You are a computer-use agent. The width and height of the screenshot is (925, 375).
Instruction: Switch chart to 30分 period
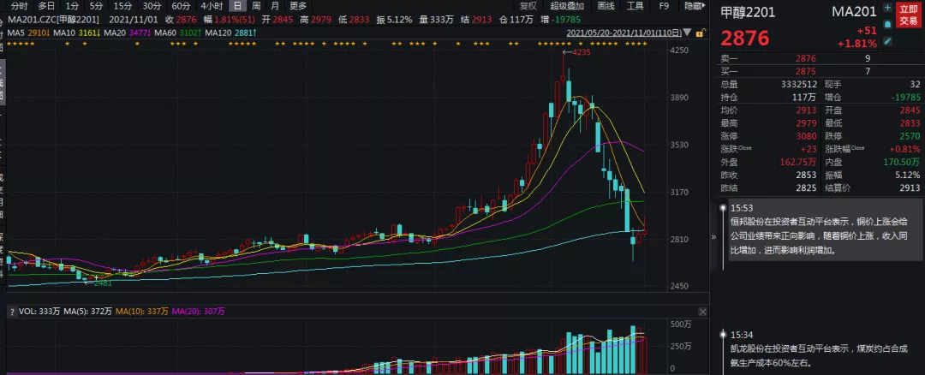(x=151, y=7)
